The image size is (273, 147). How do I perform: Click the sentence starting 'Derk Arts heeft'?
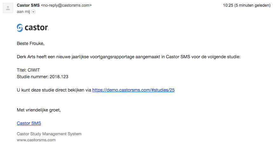point(128,57)
